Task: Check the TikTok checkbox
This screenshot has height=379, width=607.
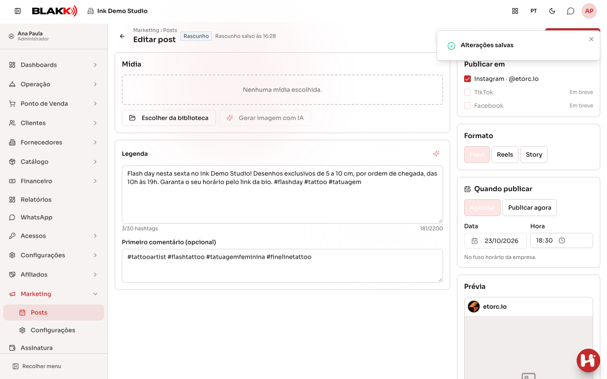Action: pos(467,92)
